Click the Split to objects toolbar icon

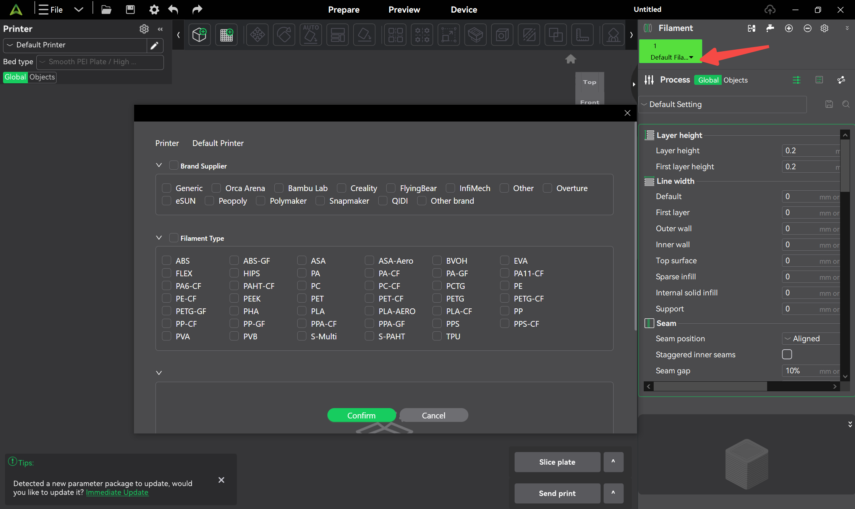click(x=395, y=35)
